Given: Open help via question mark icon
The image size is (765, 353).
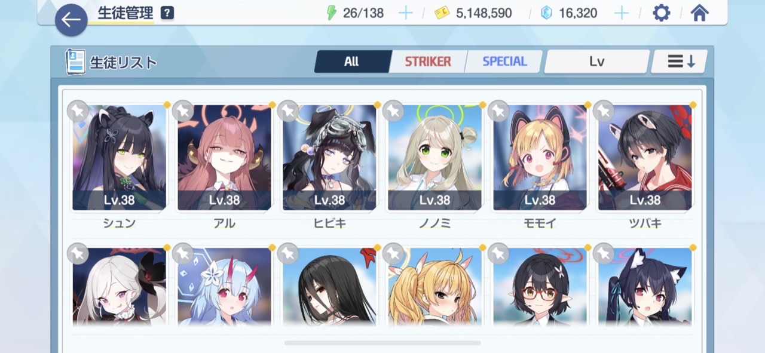Looking at the screenshot, I should (x=167, y=13).
